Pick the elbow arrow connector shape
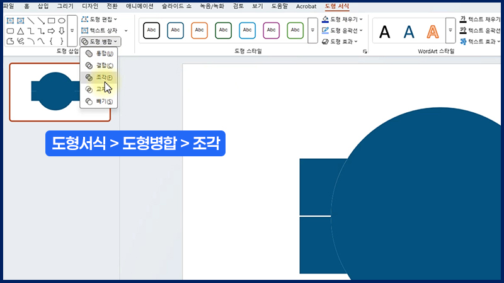This screenshot has width=504, height=283. pyautogui.click(x=41, y=31)
